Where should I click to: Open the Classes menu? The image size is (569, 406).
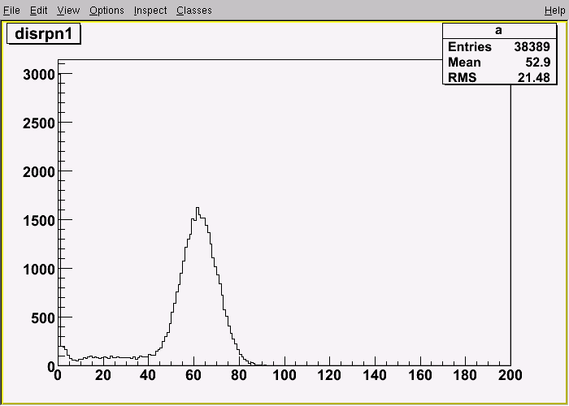[194, 11]
